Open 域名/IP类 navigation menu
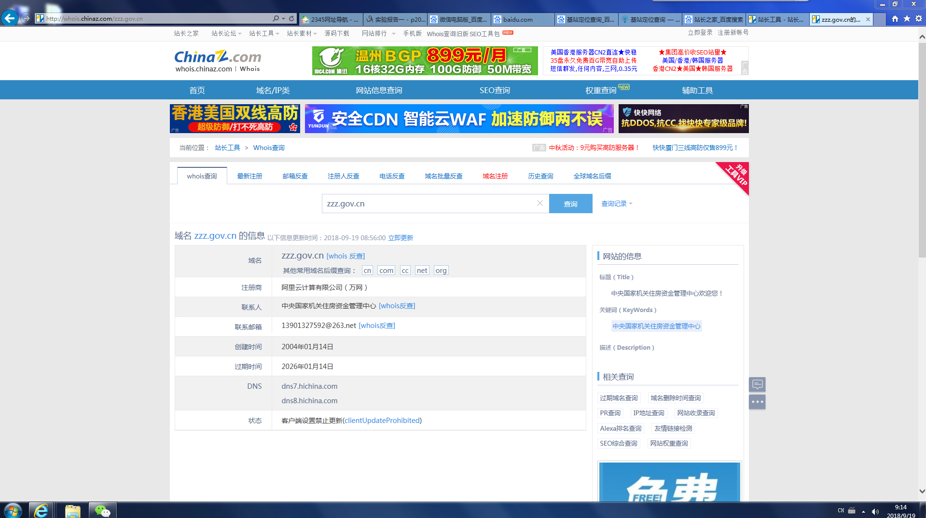 tap(273, 90)
